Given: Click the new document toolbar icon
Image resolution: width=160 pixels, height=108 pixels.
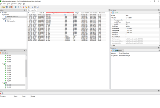Looking at the screenshot, I should (2, 7).
